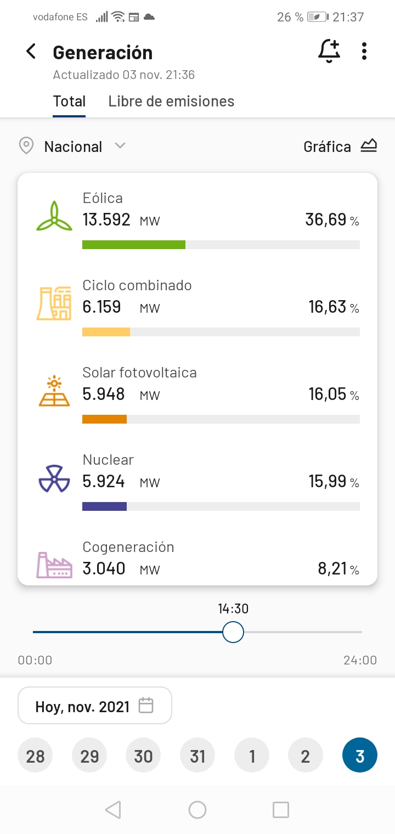Open the Hoy, nov. 2021 date picker
Viewport: 395px width, 834px height.
tap(95, 706)
